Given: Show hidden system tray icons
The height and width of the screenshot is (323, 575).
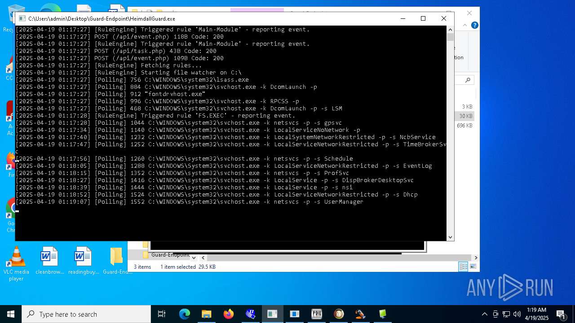Looking at the screenshot, I should click(484, 314).
